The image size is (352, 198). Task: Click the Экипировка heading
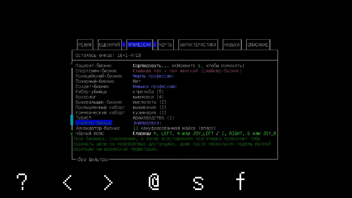(147, 123)
